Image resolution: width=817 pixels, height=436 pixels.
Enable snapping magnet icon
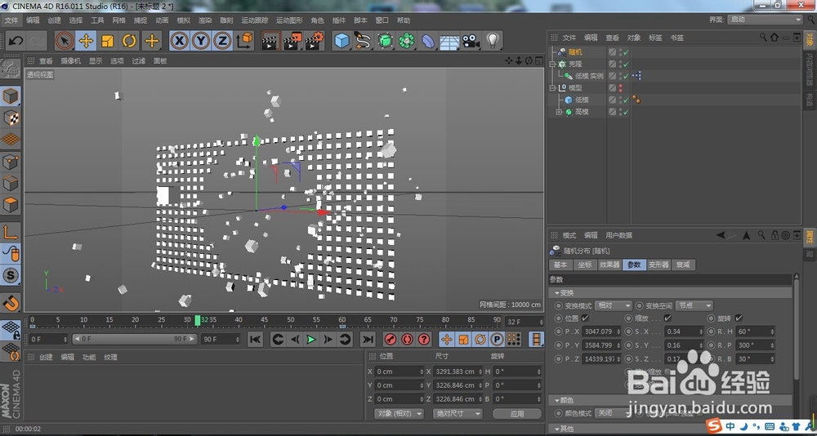pos(11,302)
